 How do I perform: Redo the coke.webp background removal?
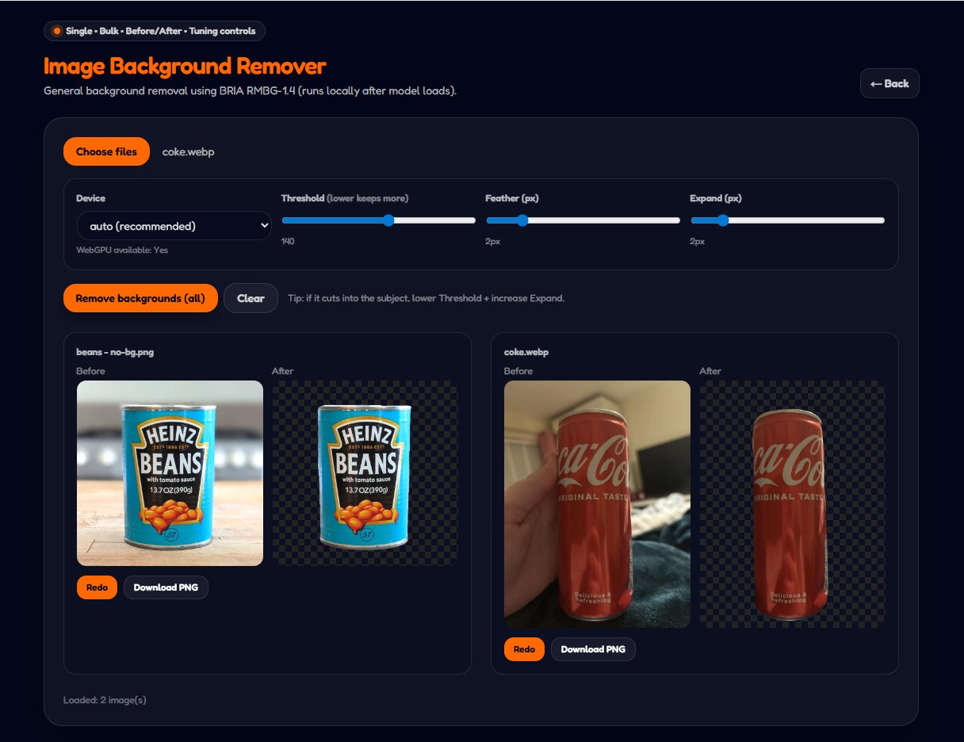click(524, 649)
